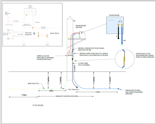Viewport: 156px width, 124px height.
Task: Click the 'N' label under black conductor
Action: point(117,36)
